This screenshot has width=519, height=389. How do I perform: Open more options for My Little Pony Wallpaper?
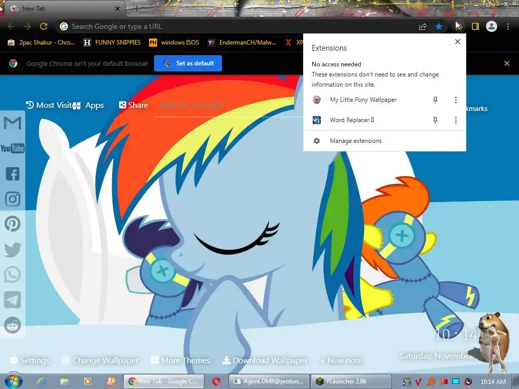pyautogui.click(x=456, y=100)
